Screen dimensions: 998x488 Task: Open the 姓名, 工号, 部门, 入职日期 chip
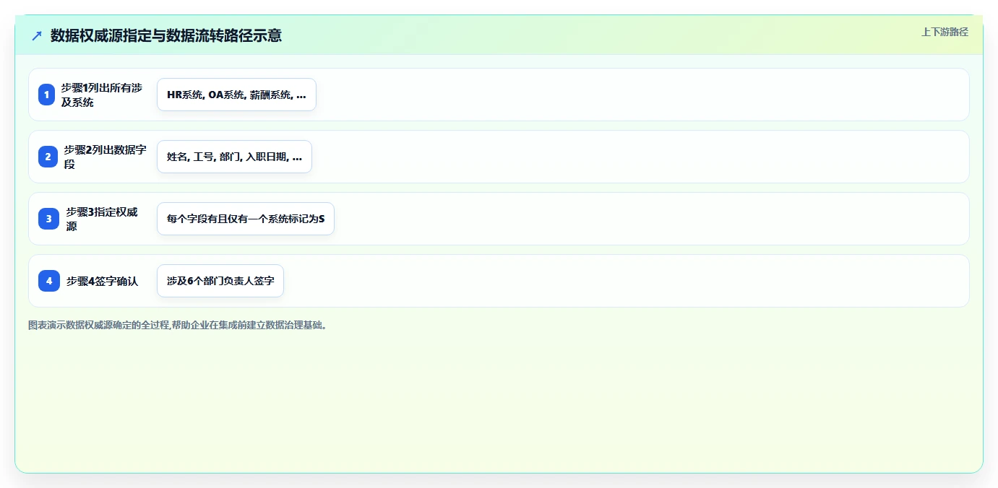(234, 157)
